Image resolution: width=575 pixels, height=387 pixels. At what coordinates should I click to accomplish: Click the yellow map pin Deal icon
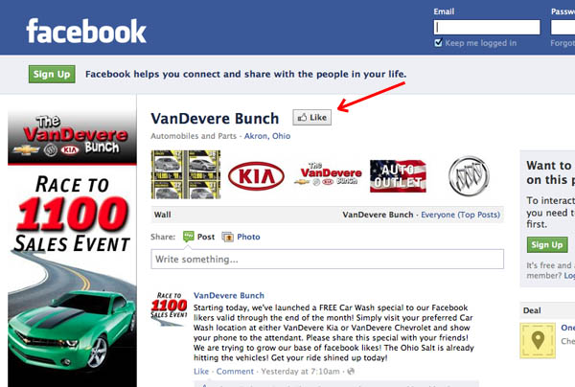click(x=538, y=340)
